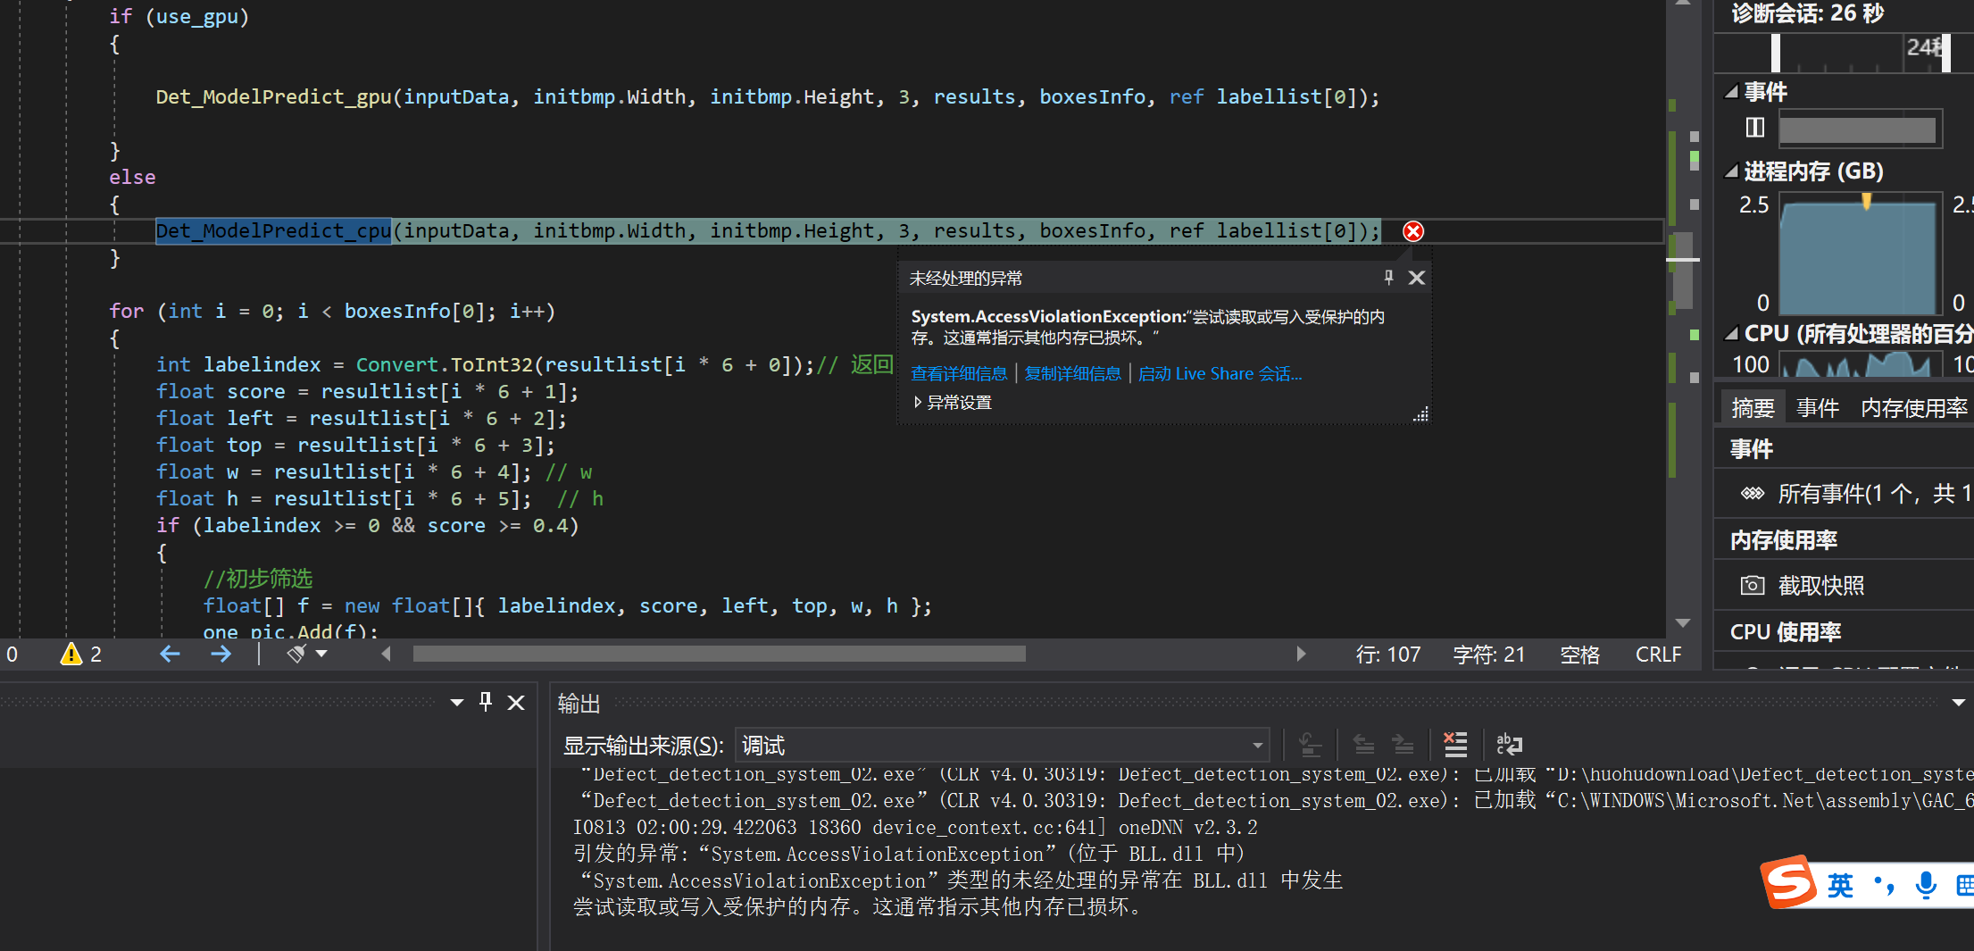This screenshot has height=951, width=1974.
Task: Click the editor horizontal scrollbar thumb
Action: [720, 655]
